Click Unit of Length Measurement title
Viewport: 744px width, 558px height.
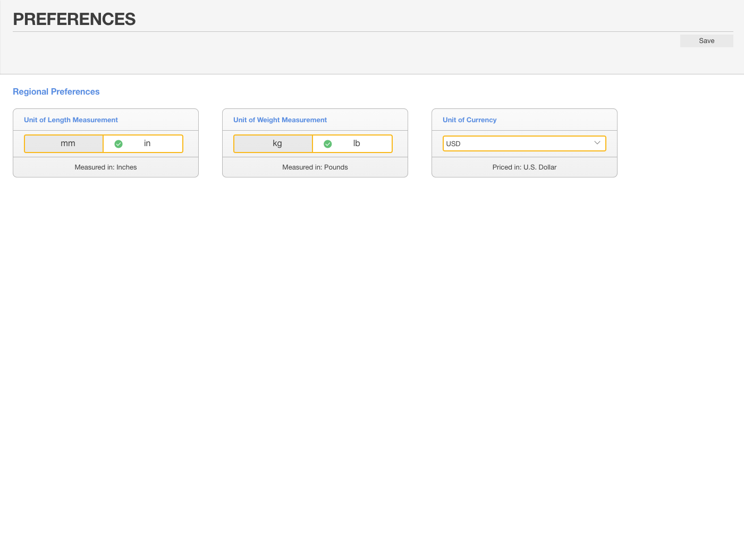71,120
